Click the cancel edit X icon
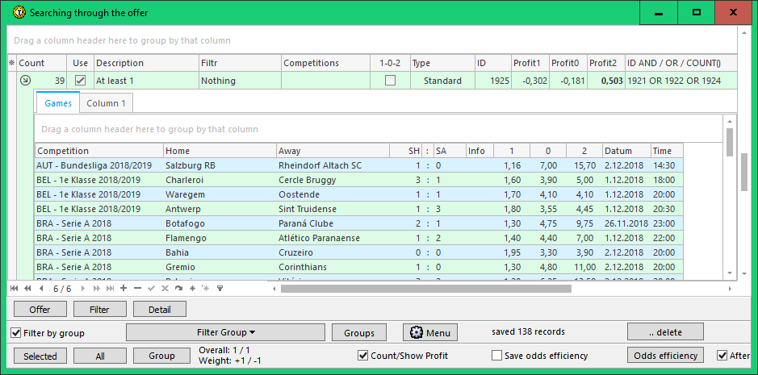This screenshot has width=758, height=375. pyautogui.click(x=165, y=288)
